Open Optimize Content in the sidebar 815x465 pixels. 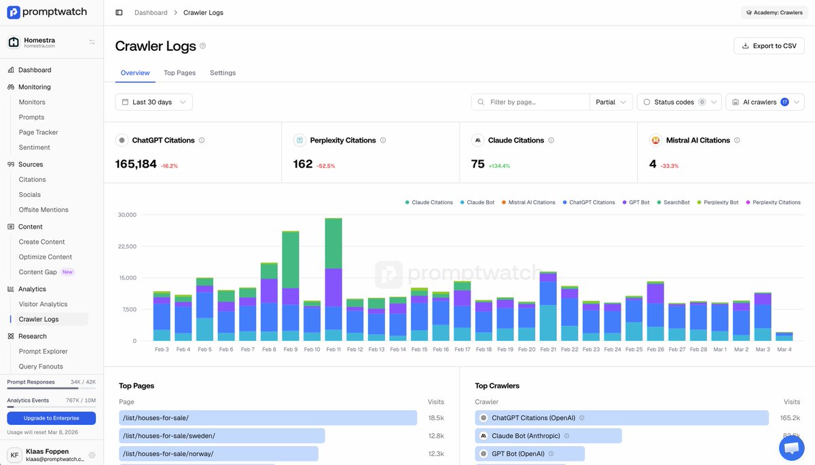pyautogui.click(x=46, y=257)
